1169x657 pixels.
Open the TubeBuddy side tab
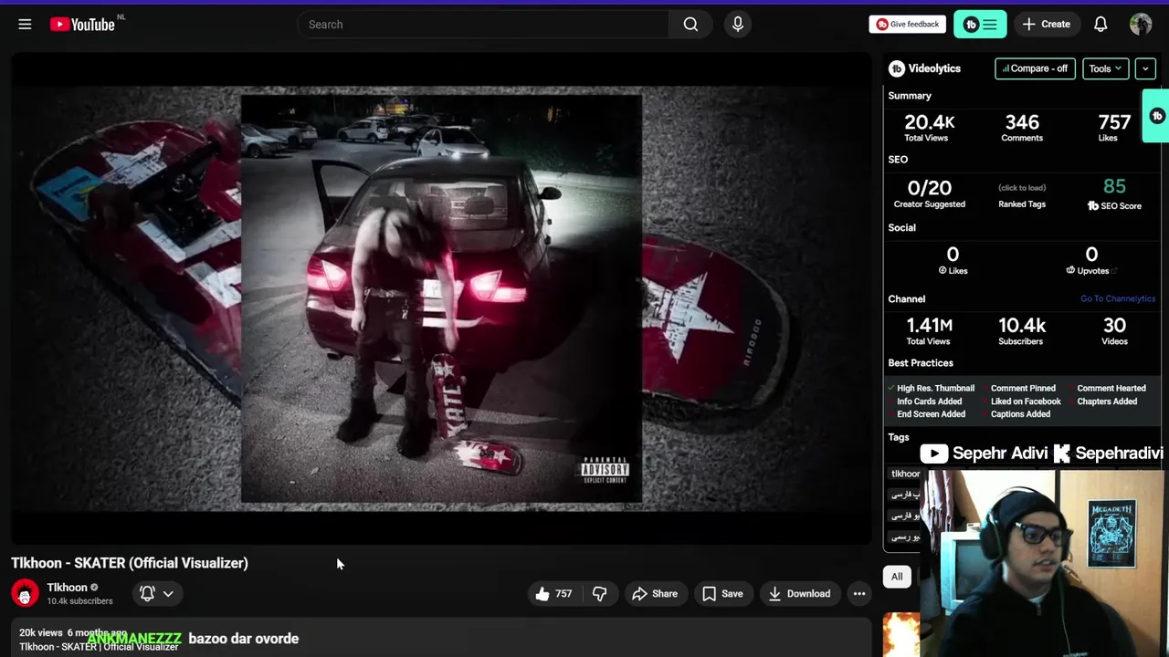[1156, 116]
